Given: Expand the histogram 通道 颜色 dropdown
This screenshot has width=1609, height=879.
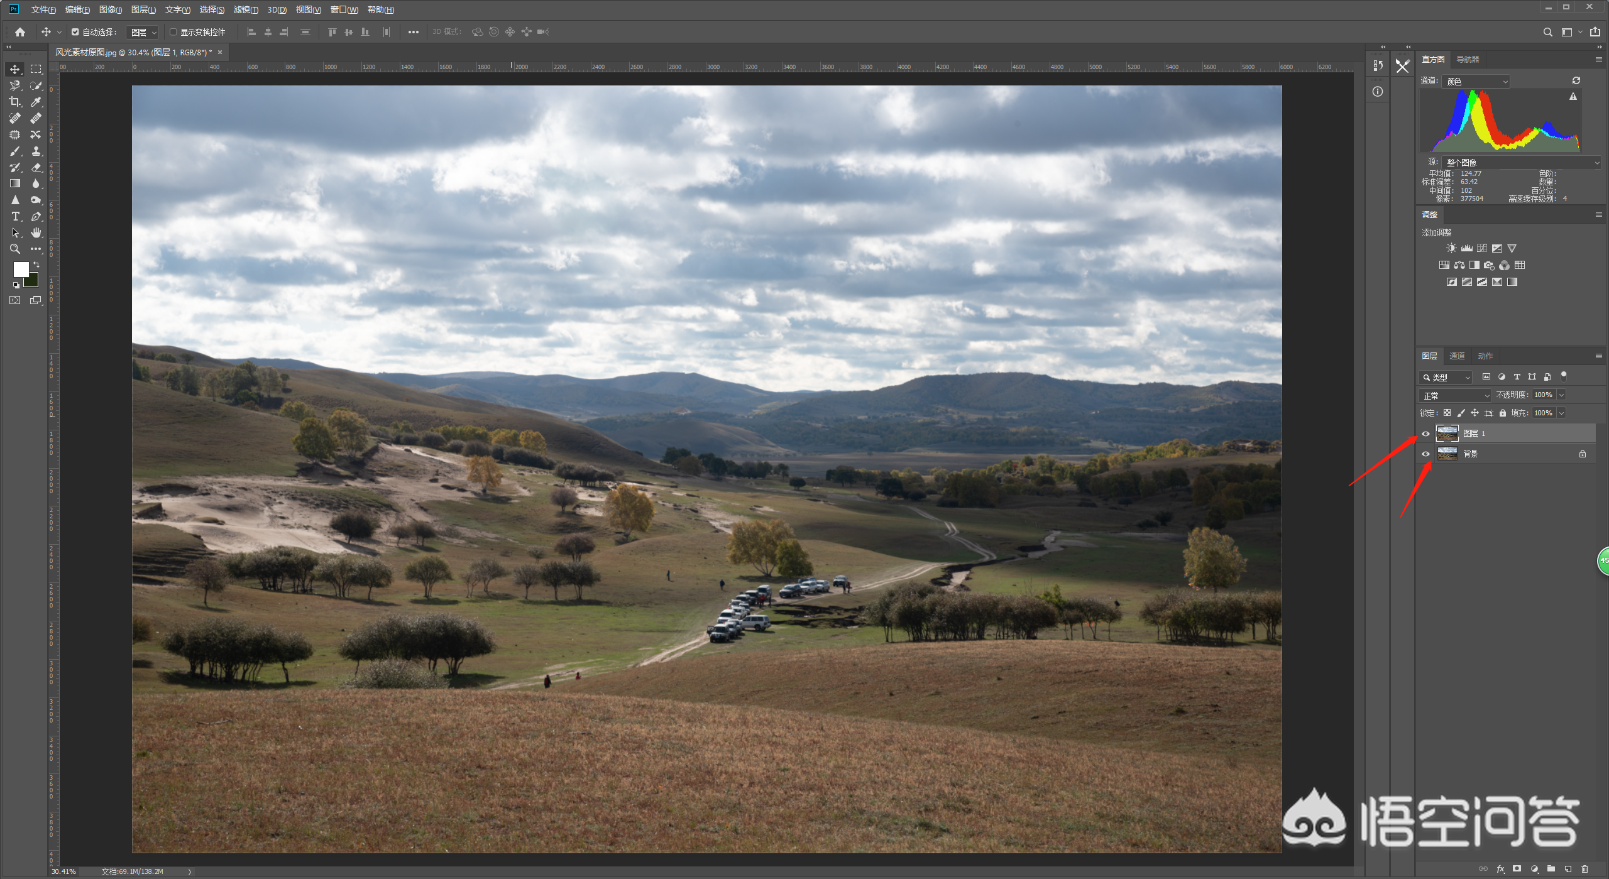Looking at the screenshot, I should tap(1476, 82).
